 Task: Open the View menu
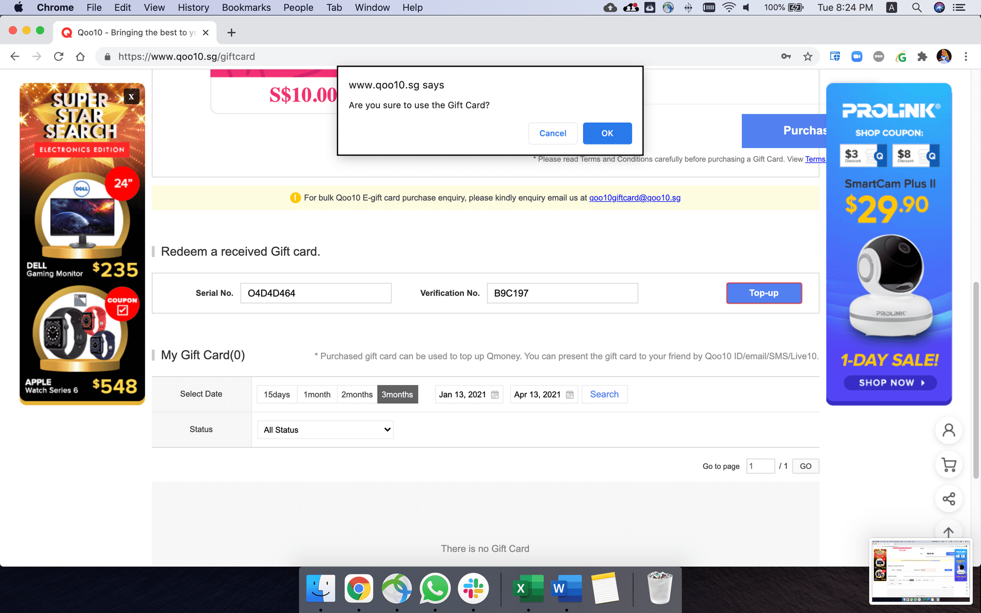click(154, 8)
